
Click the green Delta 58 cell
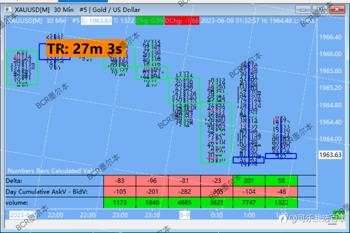click(x=282, y=180)
